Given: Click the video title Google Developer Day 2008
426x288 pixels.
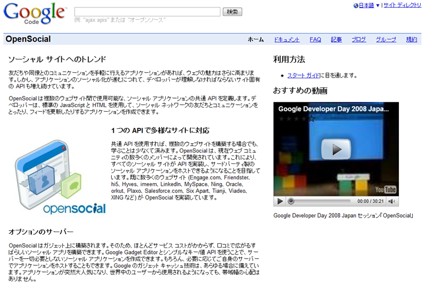Looking at the screenshot, I should pos(333,109).
